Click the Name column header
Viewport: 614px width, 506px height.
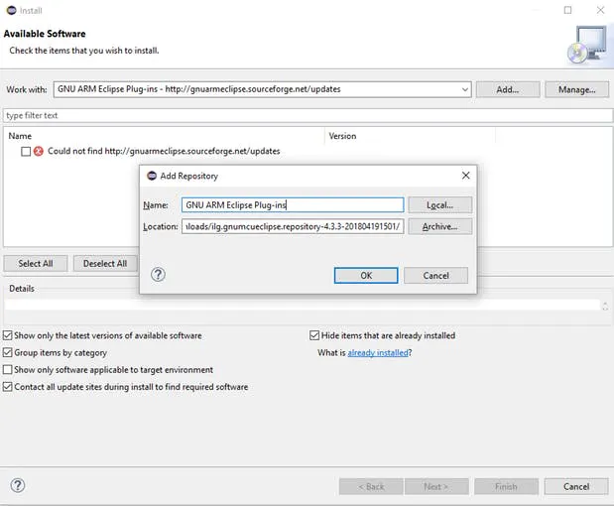click(x=165, y=136)
